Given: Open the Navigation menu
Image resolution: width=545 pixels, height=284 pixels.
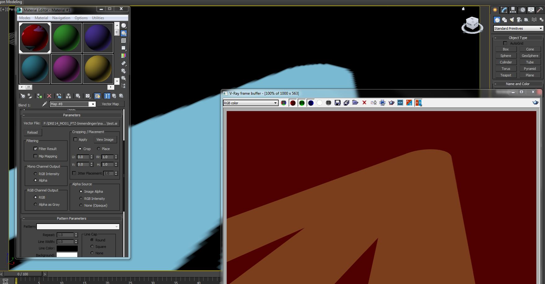Looking at the screenshot, I should (61, 18).
